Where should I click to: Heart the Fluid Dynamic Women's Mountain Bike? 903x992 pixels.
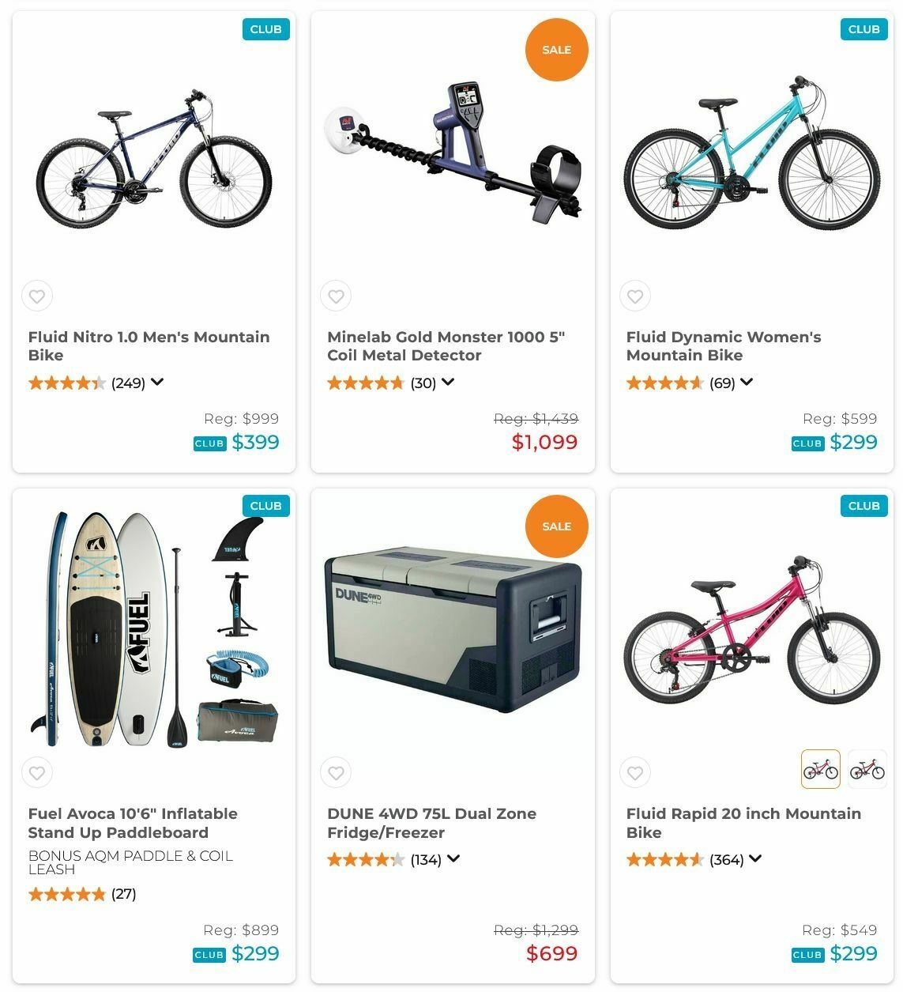[x=635, y=296]
